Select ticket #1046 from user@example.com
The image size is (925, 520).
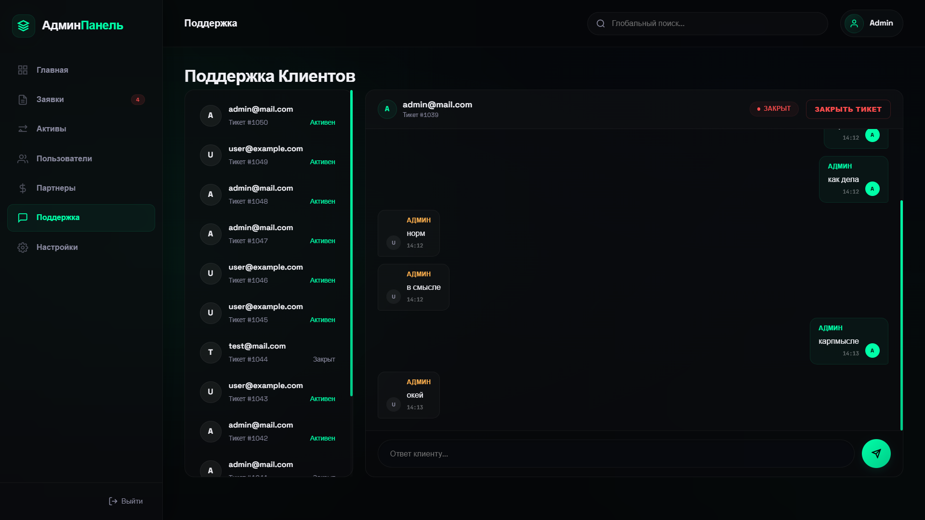click(x=267, y=273)
